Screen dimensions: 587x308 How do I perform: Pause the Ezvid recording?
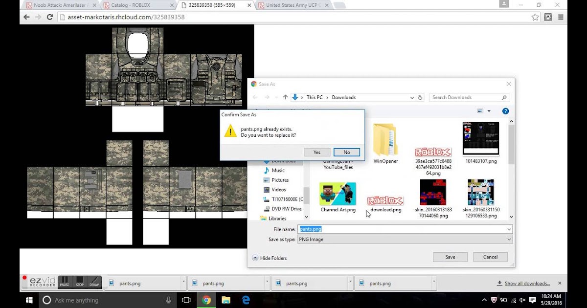click(65, 282)
